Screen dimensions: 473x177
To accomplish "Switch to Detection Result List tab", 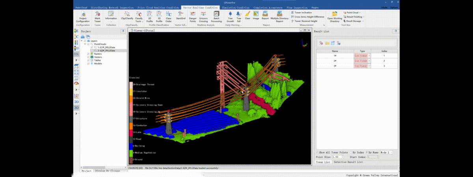I will tap(348, 162).
